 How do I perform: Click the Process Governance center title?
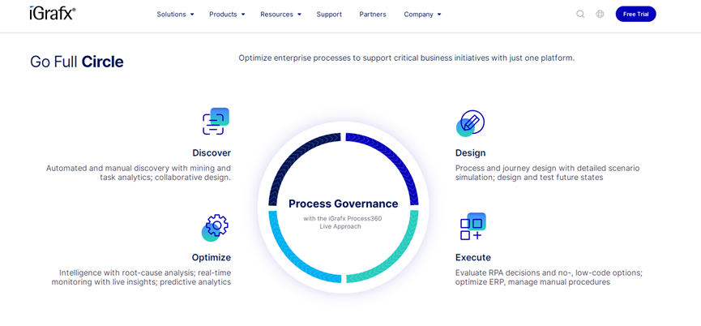pyautogui.click(x=344, y=204)
